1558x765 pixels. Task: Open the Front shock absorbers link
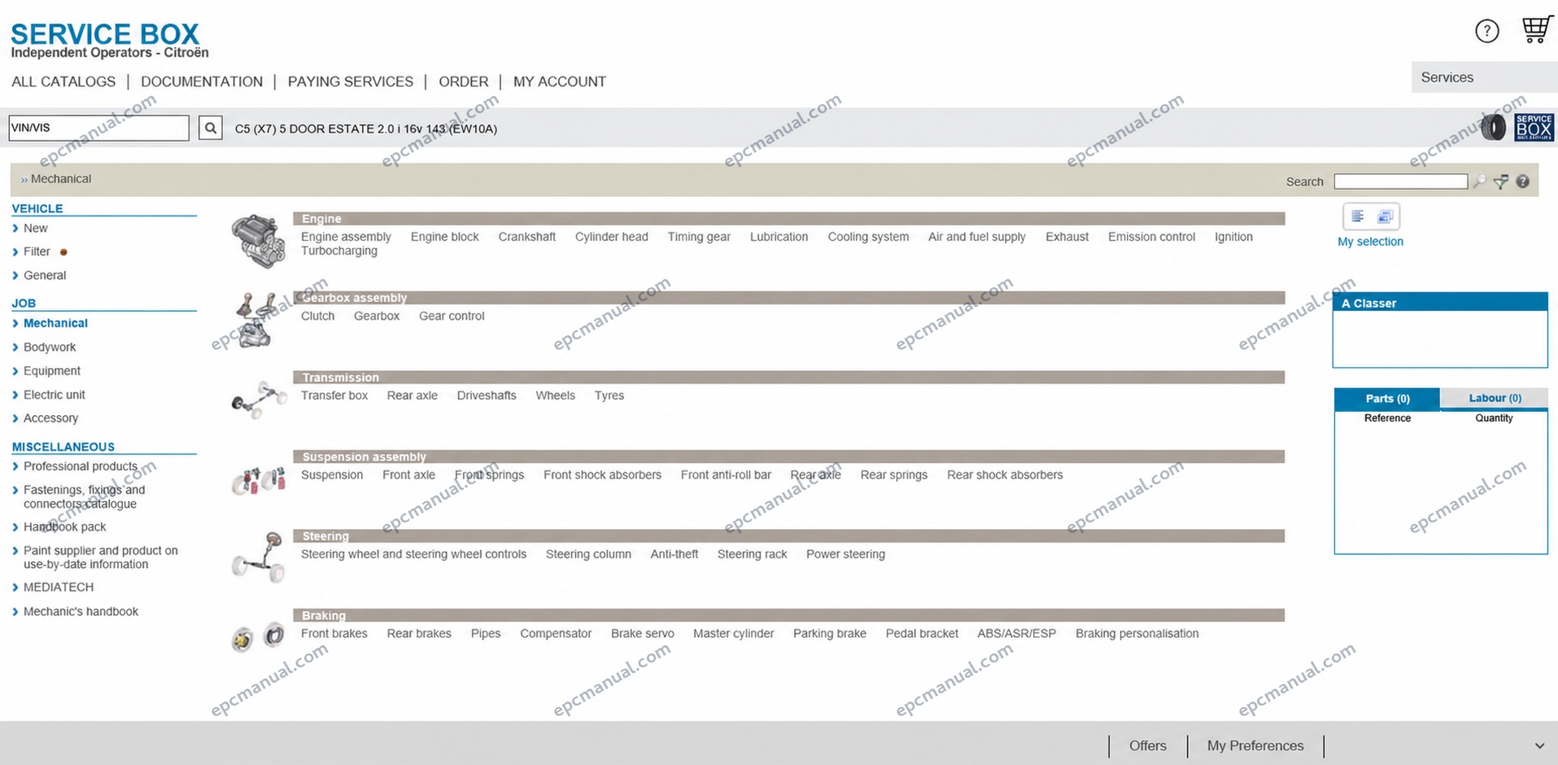click(x=602, y=474)
